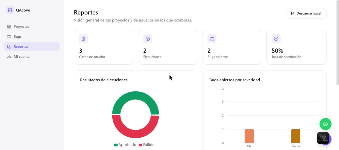
Task: Click the Visión general subtitle text
Action: click(133, 20)
